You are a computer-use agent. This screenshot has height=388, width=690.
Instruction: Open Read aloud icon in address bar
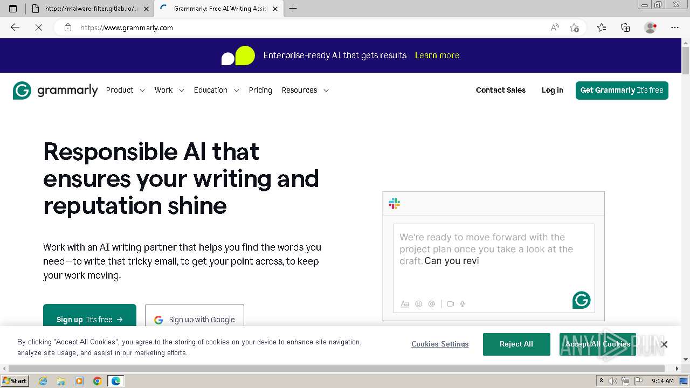pos(555,27)
